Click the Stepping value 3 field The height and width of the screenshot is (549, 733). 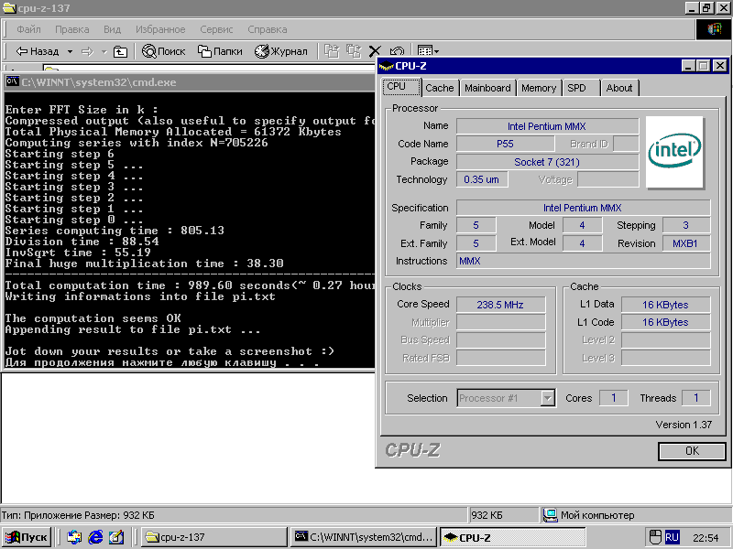686,225
